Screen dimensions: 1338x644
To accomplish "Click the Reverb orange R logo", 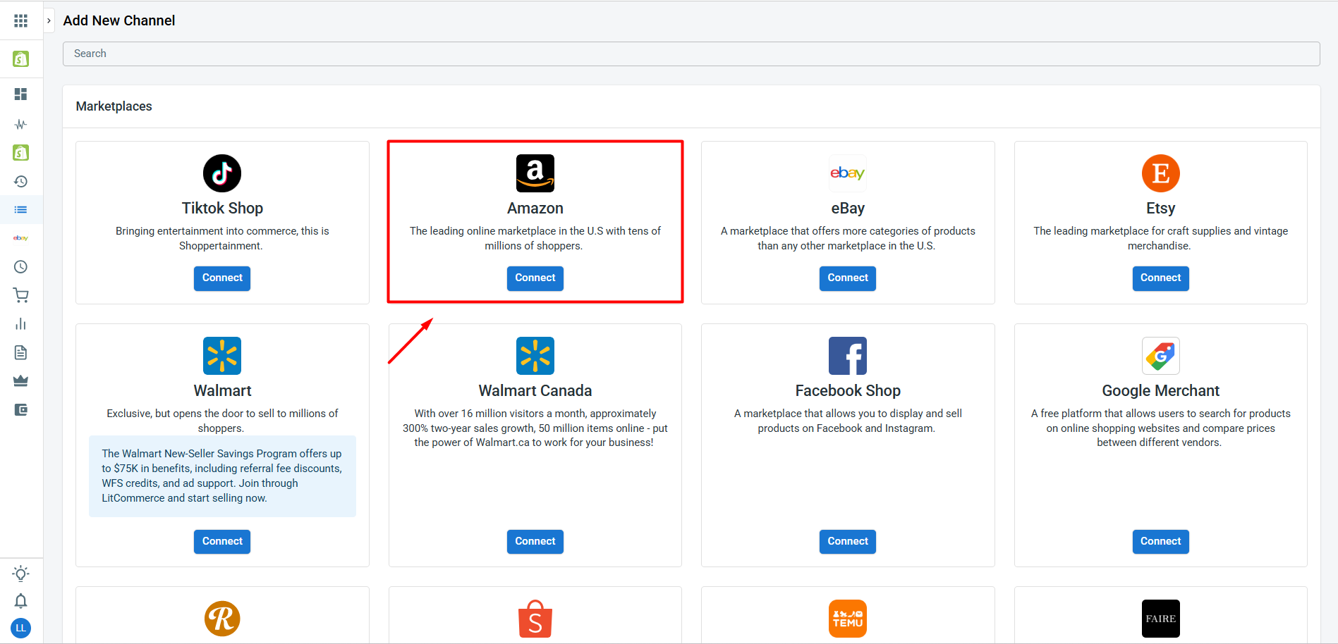I will (222, 619).
